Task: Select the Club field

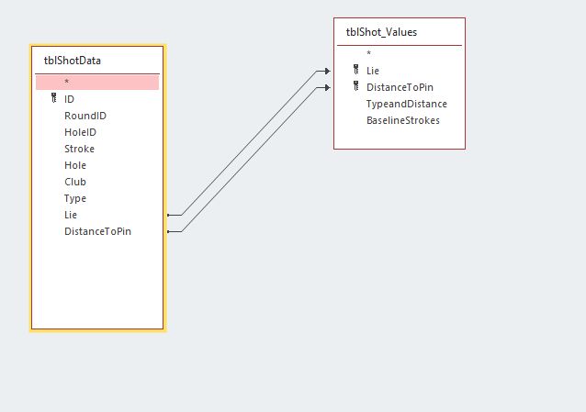Action: click(75, 182)
